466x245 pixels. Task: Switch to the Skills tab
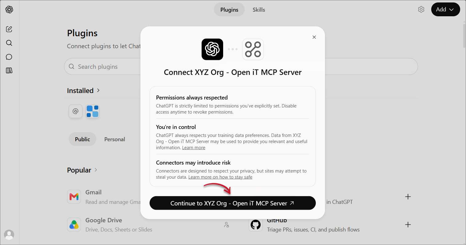pos(259,10)
